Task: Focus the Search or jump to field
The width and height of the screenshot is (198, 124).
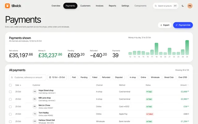Action: pyautogui.click(x=166, y=6)
